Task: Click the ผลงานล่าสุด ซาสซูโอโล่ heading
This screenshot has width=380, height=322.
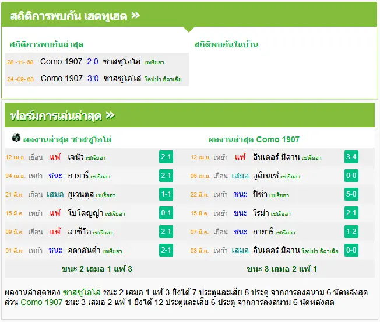Action: point(68,139)
